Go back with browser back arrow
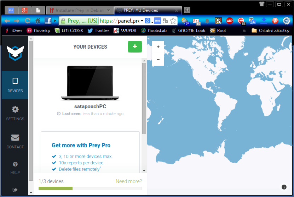Image resolution: width=294 pixels, height=197 pixels. tap(7, 21)
